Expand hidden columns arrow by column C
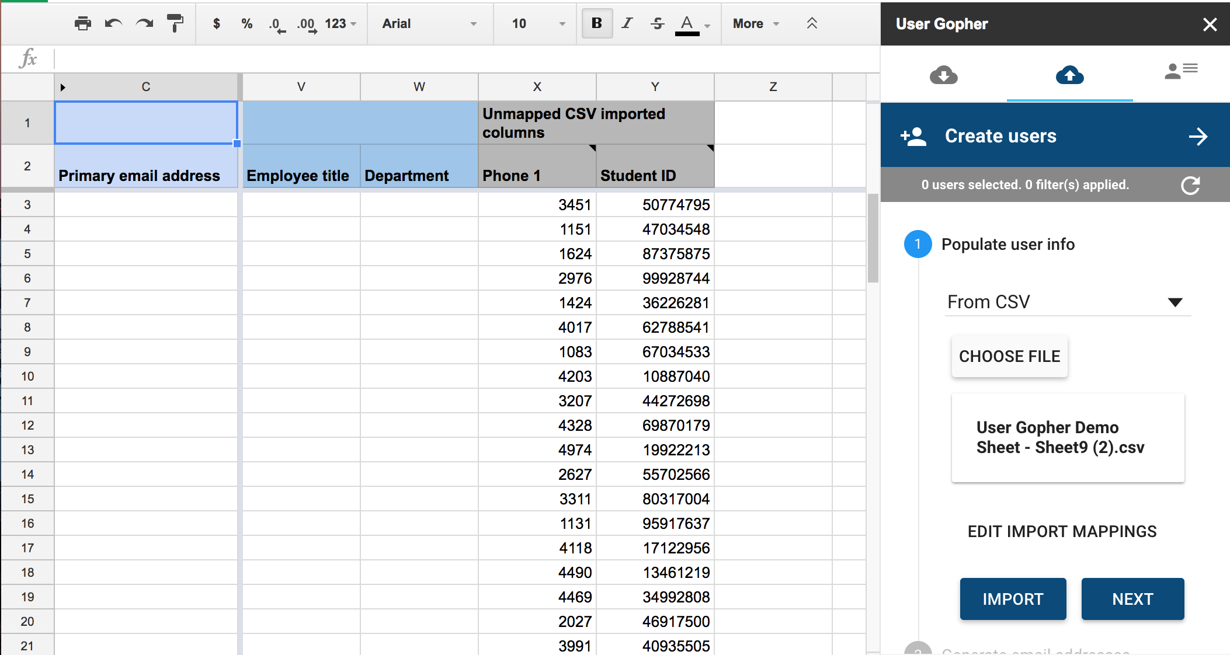Viewport: 1230px width, 655px height. pyautogui.click(x=62, y=88)
